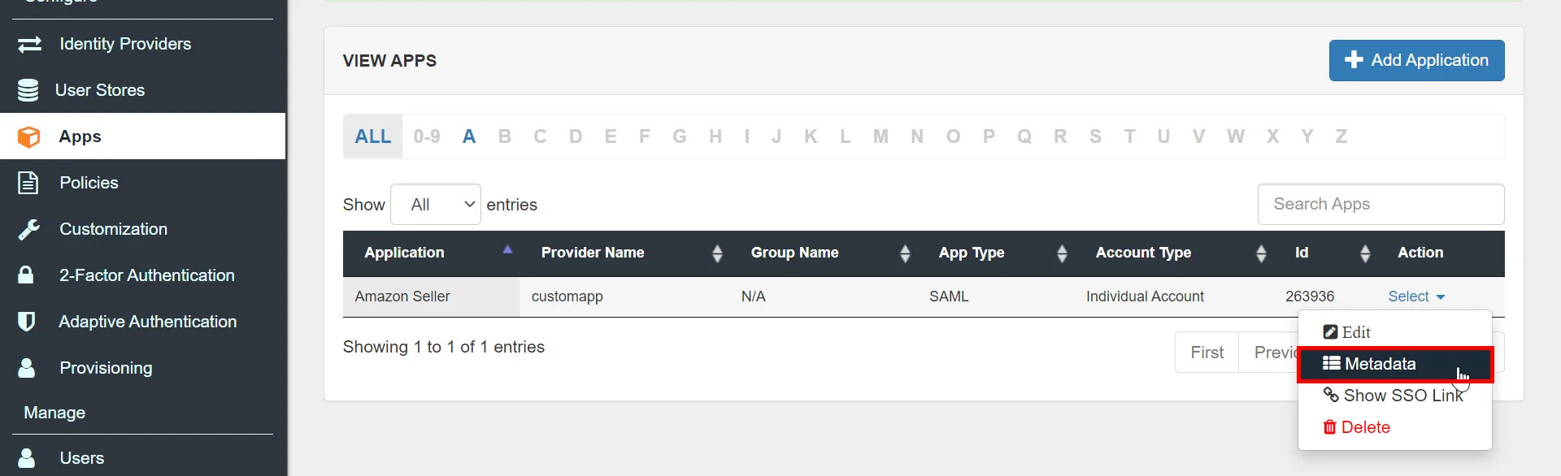Click the Customization wrench icon
Viewport: 1561px width, 476px height.
pyautogui.click(x=29, y=230)
